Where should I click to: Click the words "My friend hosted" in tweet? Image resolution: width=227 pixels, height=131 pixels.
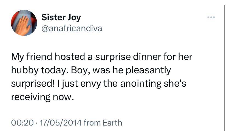[48, 57]
